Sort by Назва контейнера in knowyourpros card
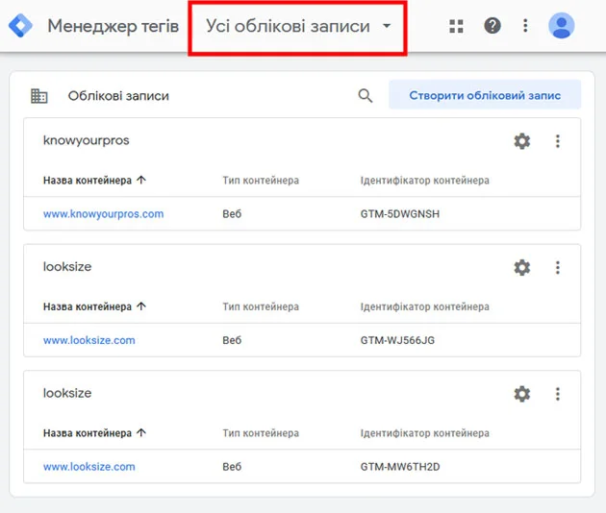Screen dimensions: 606x513 point(94,180)
